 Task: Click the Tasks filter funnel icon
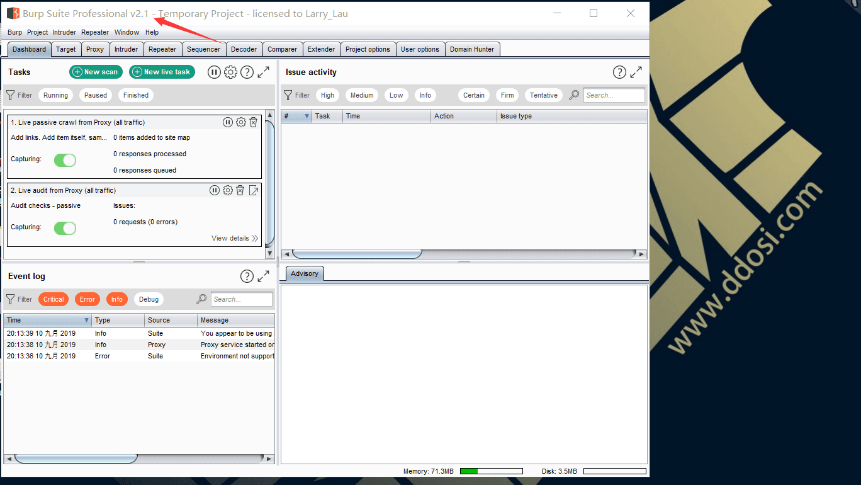pyautogui.click(x=11, y=95)
